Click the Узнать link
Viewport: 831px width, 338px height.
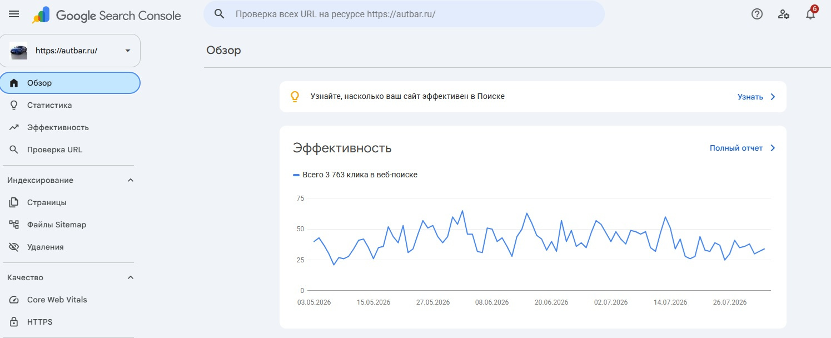pyautogui.click(x=750, y=97)
